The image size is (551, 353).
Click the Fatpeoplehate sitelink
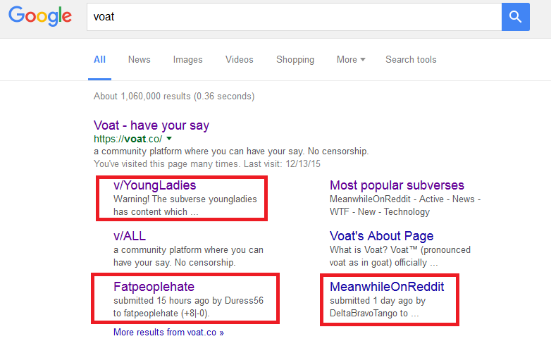(x=154, y=287)
